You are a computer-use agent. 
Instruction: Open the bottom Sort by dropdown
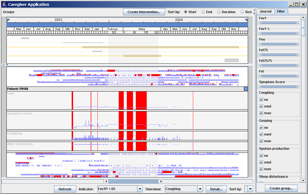[x=250, y=189]
